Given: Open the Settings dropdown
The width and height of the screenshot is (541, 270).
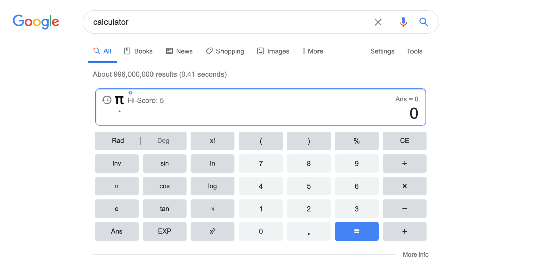Looking at the screenshot, I should point(382,51).
